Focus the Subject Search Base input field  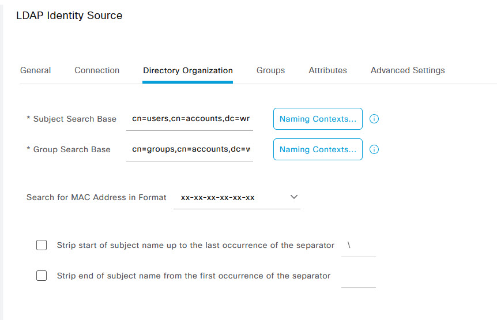point(190,119)
